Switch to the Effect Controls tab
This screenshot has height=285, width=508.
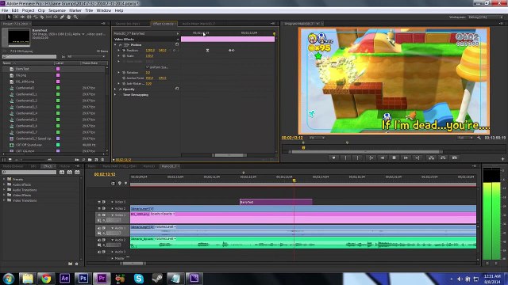(x=164, y=24)
